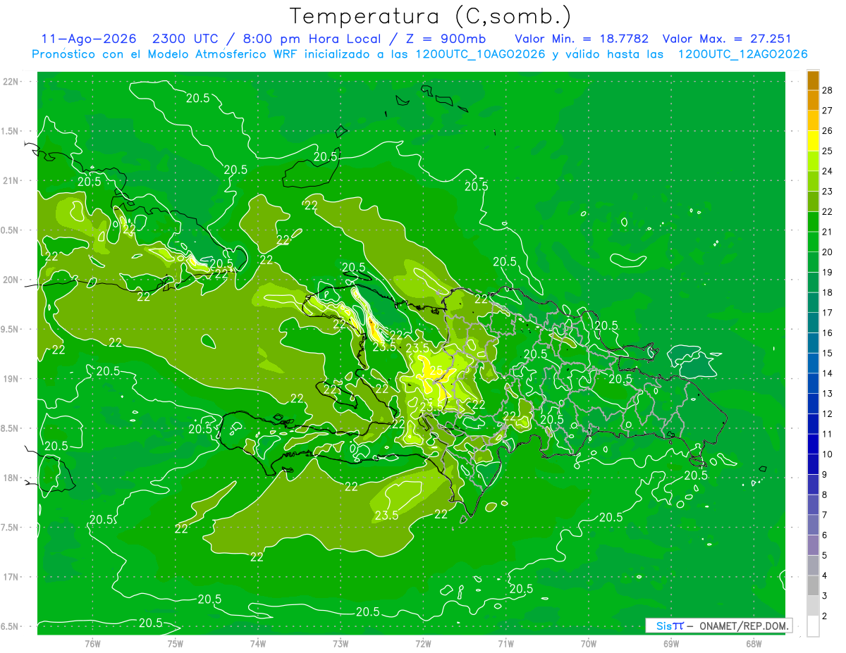Click the legend tick label "9"
846x653 pixels.
825,475
